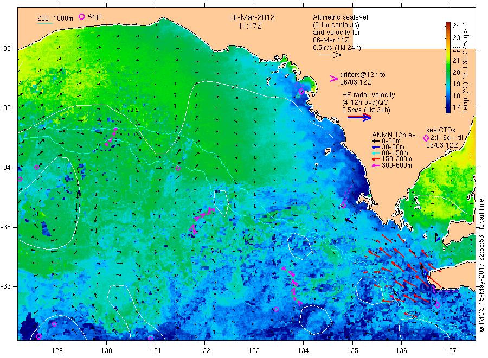This screenshot has height=358, width=488.
Task: Click Argo float marker near 131.5E, 34S
Action: pos(178,169)
